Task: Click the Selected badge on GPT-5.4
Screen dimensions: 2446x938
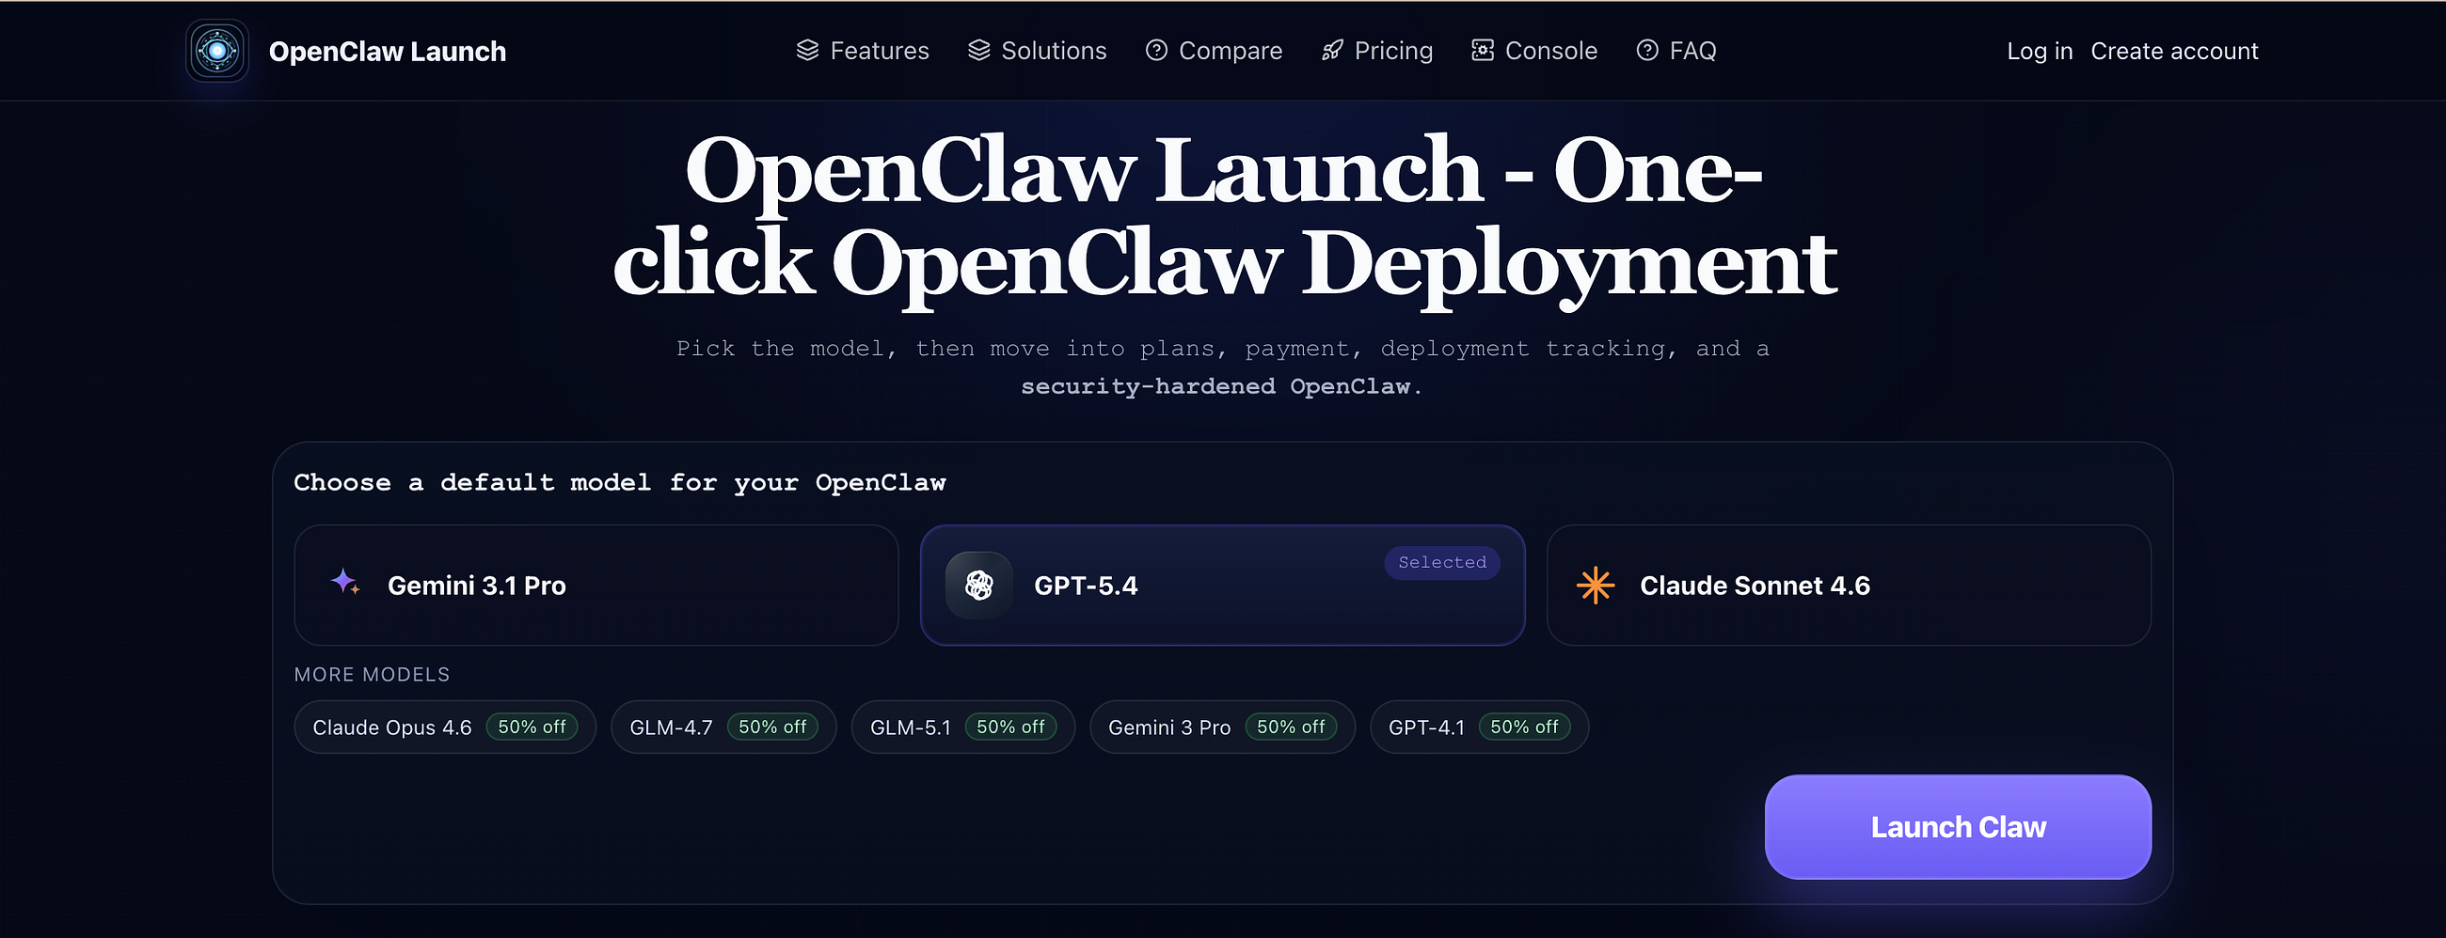Action: (x=1442, y=562)
